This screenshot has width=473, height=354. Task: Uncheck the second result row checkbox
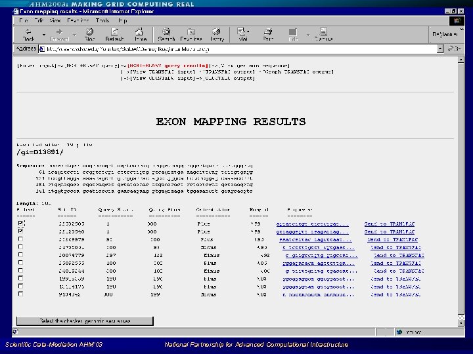coord(20,231)
